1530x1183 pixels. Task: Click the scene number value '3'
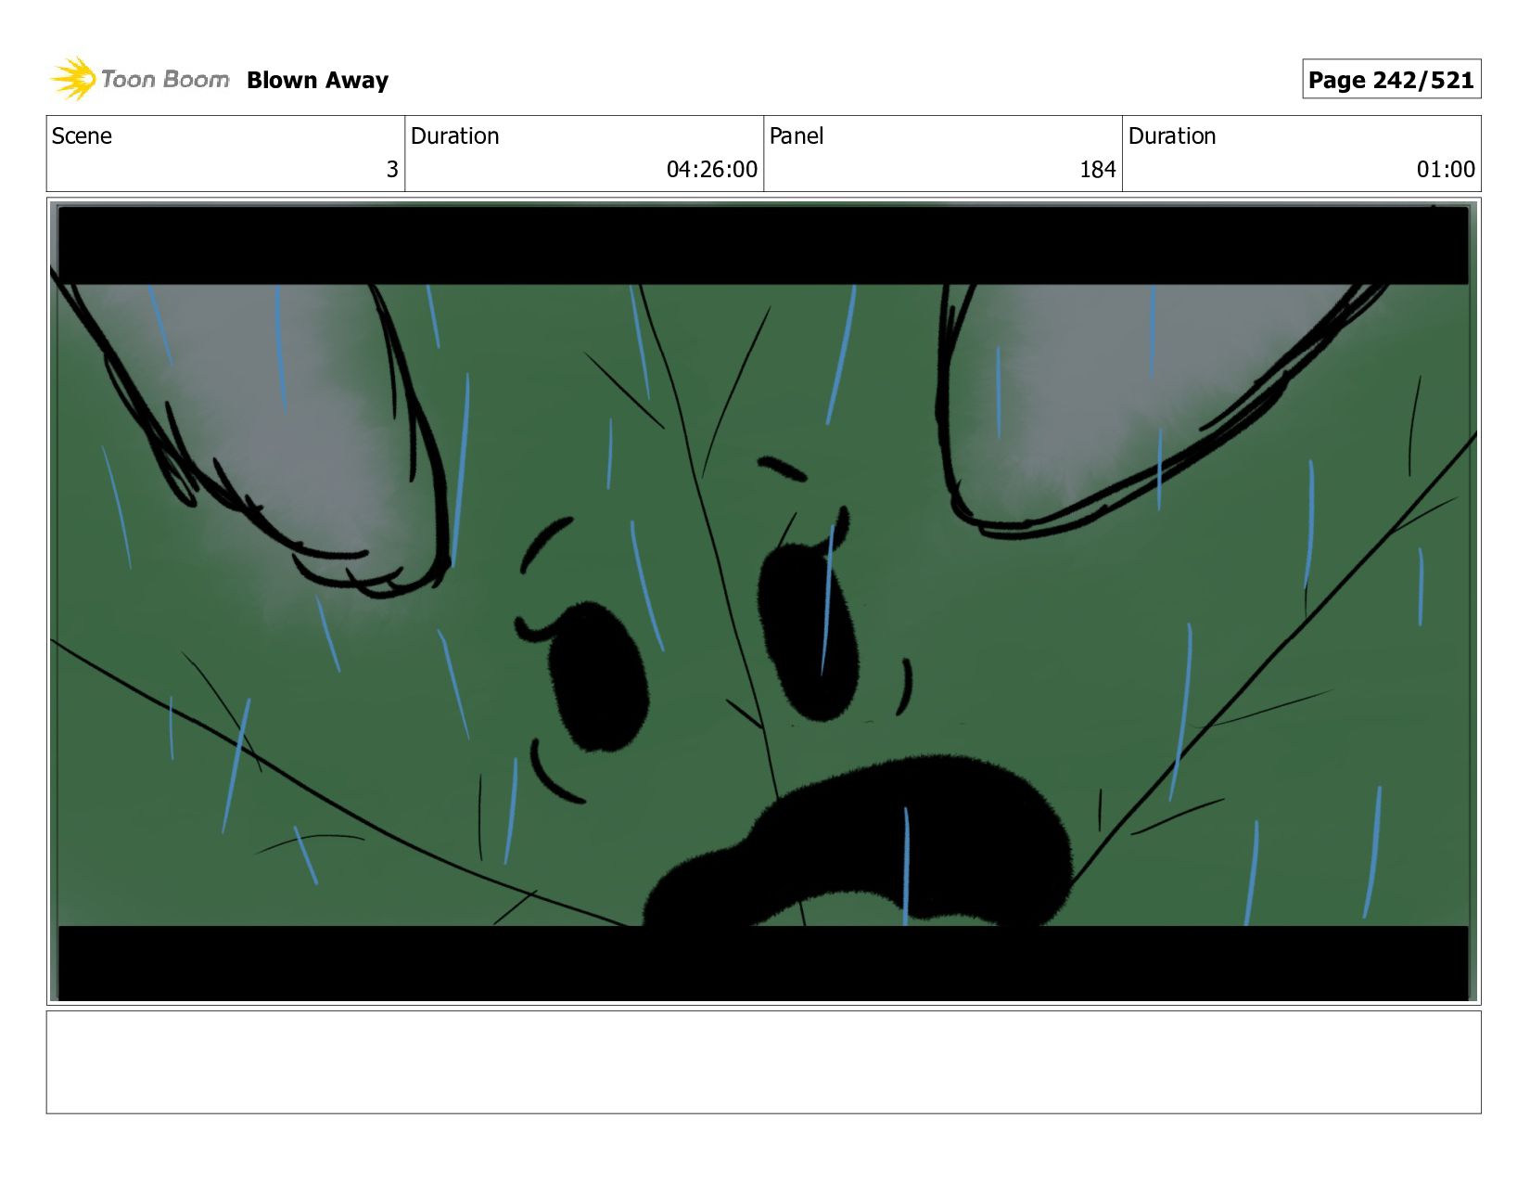point(392,170)
